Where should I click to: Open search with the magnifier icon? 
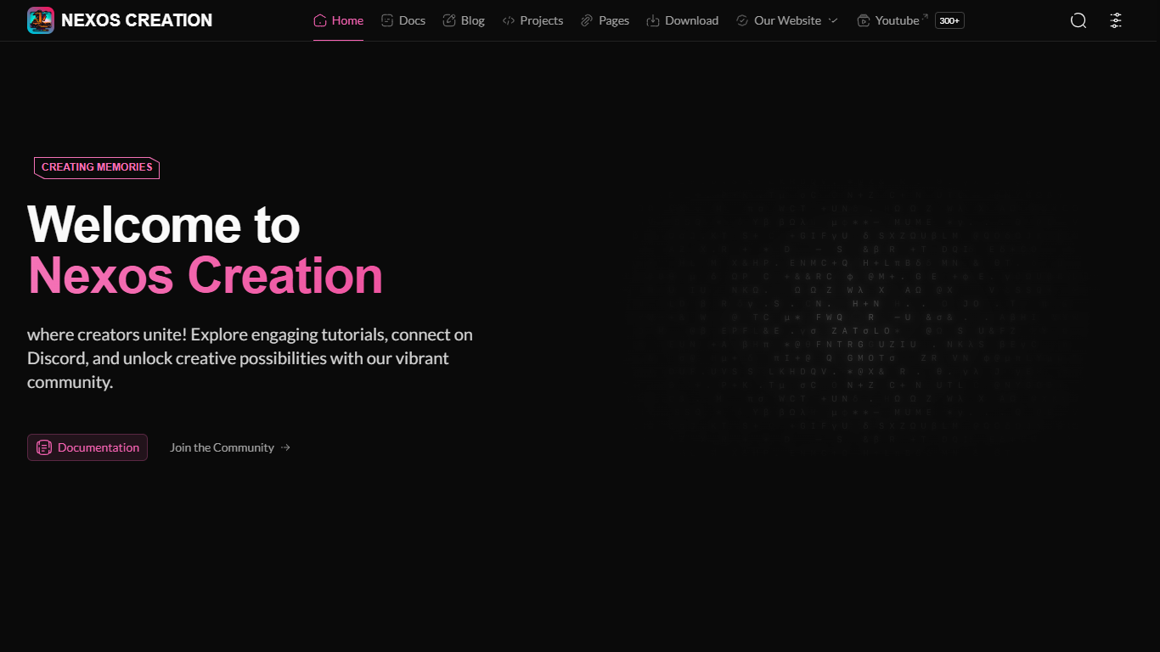tap(1078, 20)
